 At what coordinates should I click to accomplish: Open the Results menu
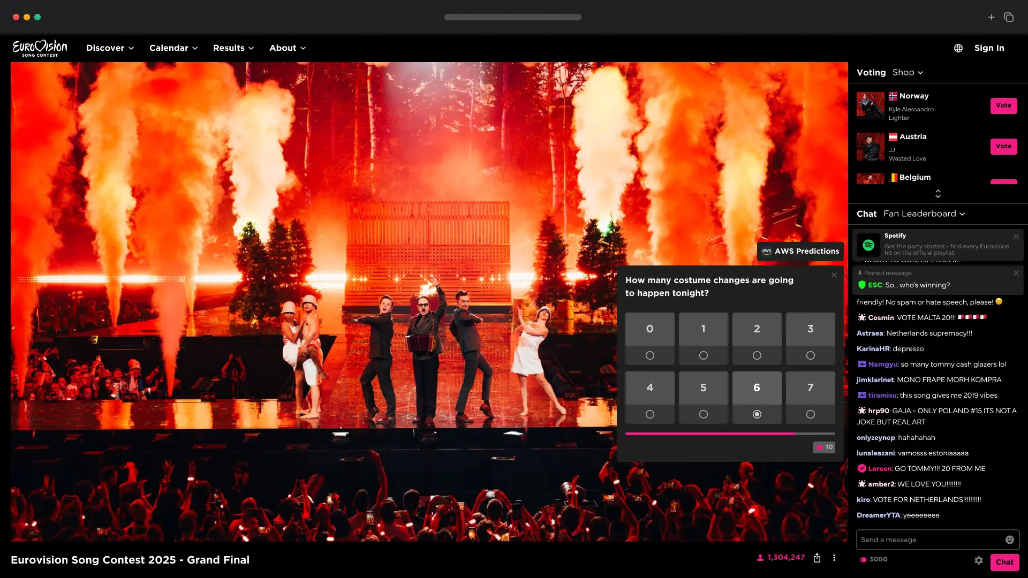(x=233, y=48)
